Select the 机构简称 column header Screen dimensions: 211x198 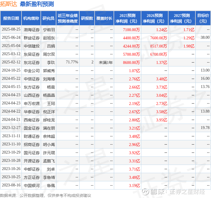pos(31,18)
